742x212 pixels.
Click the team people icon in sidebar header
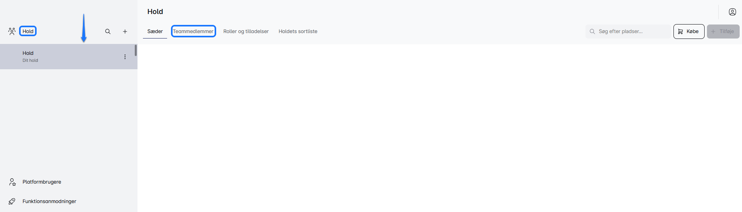12,32
